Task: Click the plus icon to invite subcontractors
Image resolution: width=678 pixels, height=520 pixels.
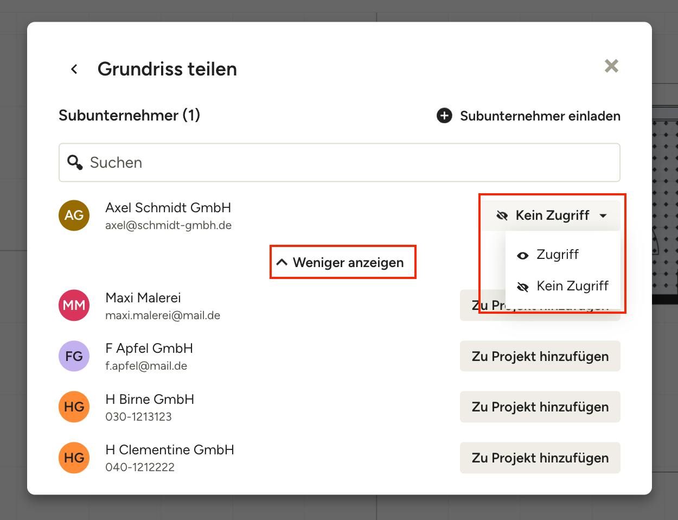Action: click(444, 116)
